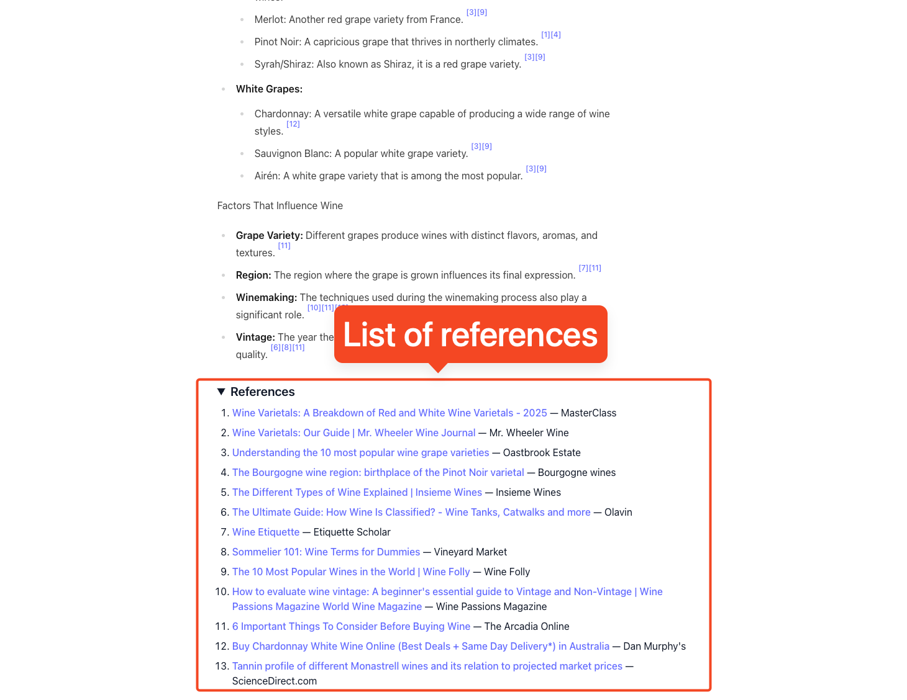Click citation [11] after the Vintage line

298,348
